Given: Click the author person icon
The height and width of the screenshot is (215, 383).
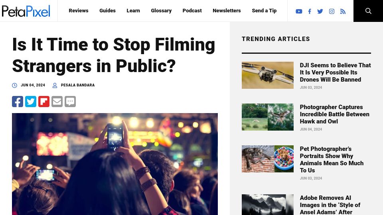Looking at the screenshot, I should point(55,85).
